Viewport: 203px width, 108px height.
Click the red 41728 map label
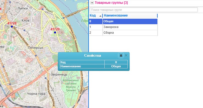[x=12, y=23]
